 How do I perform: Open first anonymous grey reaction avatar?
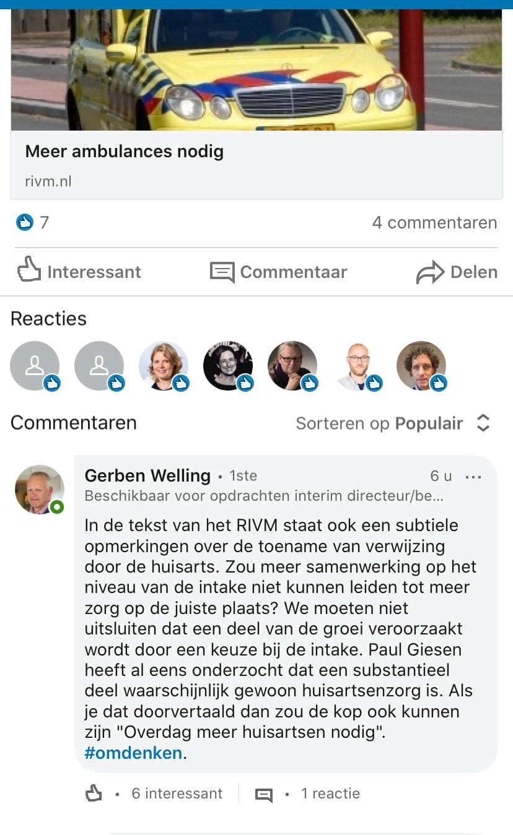(35, 366)
